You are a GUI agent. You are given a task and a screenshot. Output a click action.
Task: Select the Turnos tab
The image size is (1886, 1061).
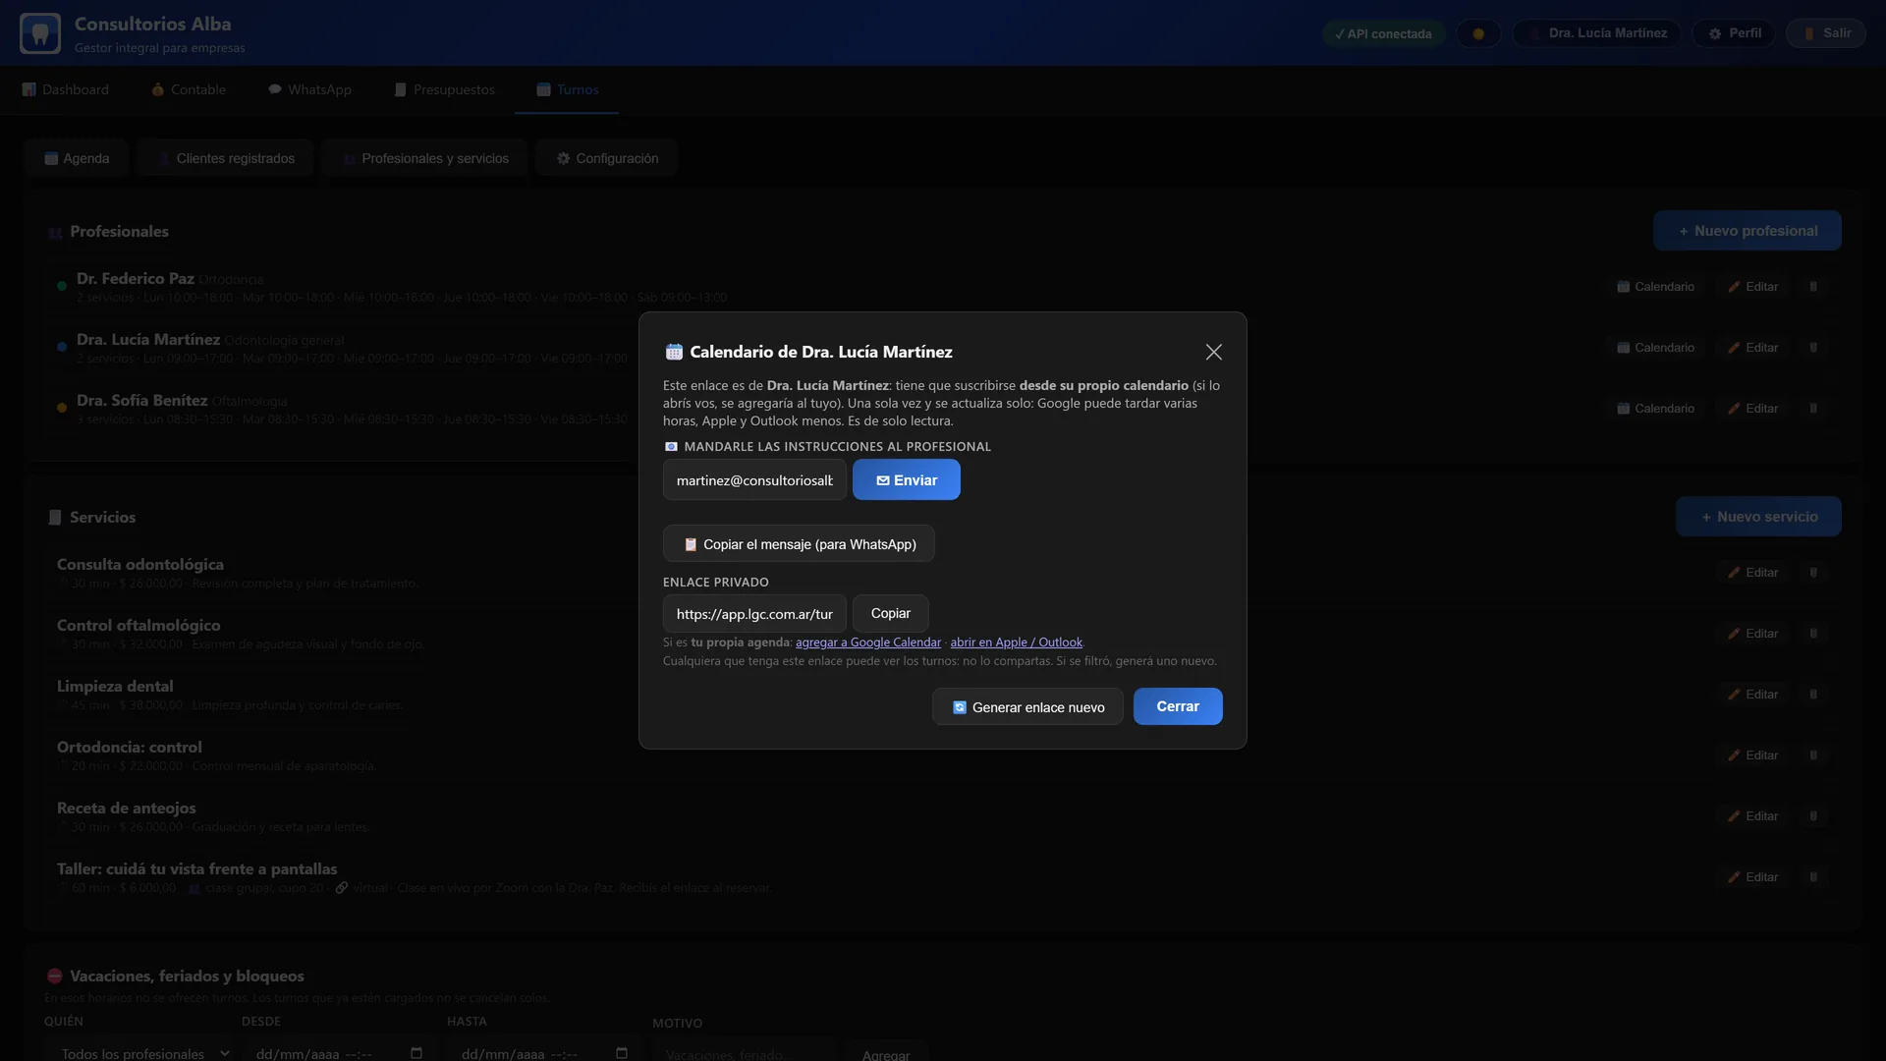567,89
